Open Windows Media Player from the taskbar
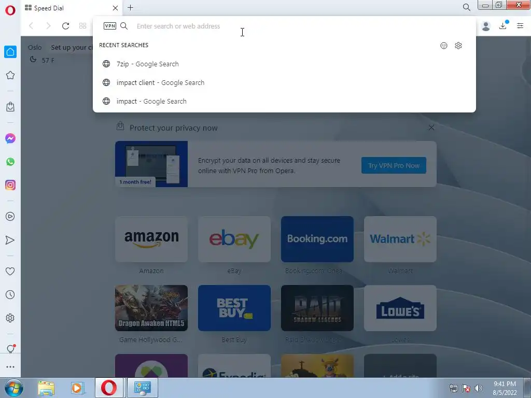Image resolution: width=531 pixels, height=398 pixels. (x=77, y=388)
